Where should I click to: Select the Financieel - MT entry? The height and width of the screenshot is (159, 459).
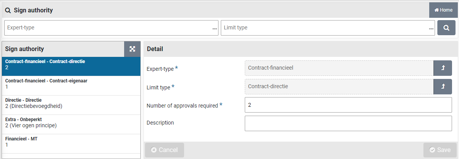pos(71,142)
